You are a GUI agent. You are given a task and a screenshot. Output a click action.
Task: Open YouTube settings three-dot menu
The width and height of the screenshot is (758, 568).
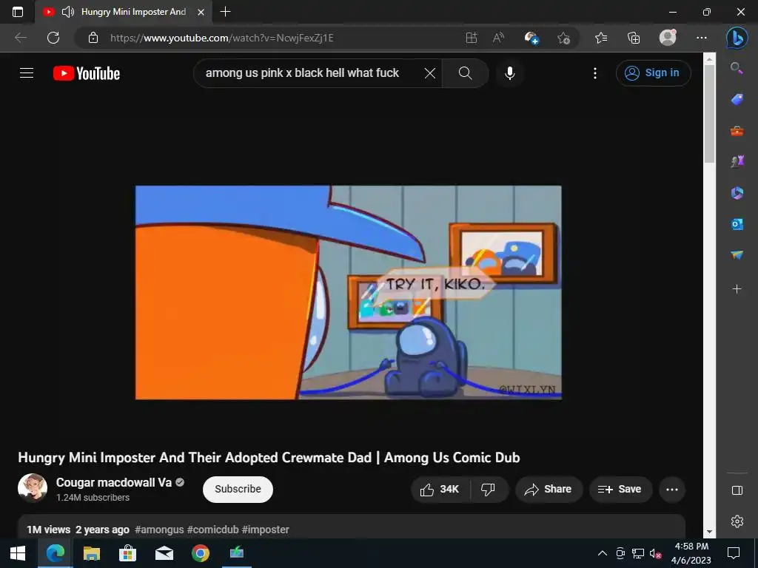595,73
